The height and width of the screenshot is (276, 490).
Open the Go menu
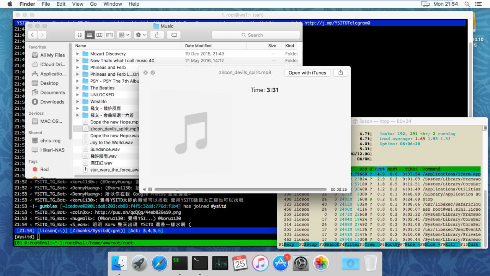[93, 4]
